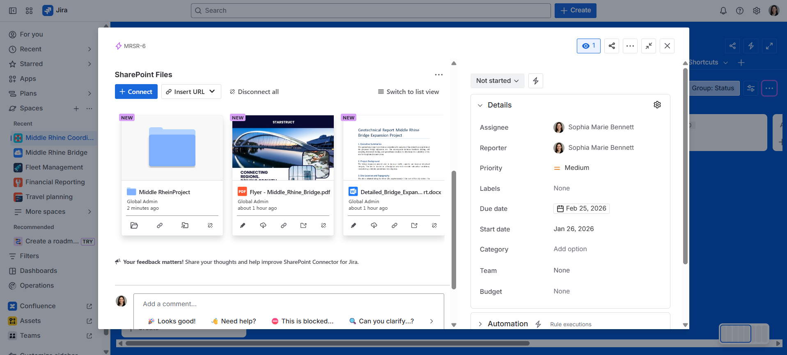Open the notifications bell
Screen dimensions: 787x355
(723, 11)
